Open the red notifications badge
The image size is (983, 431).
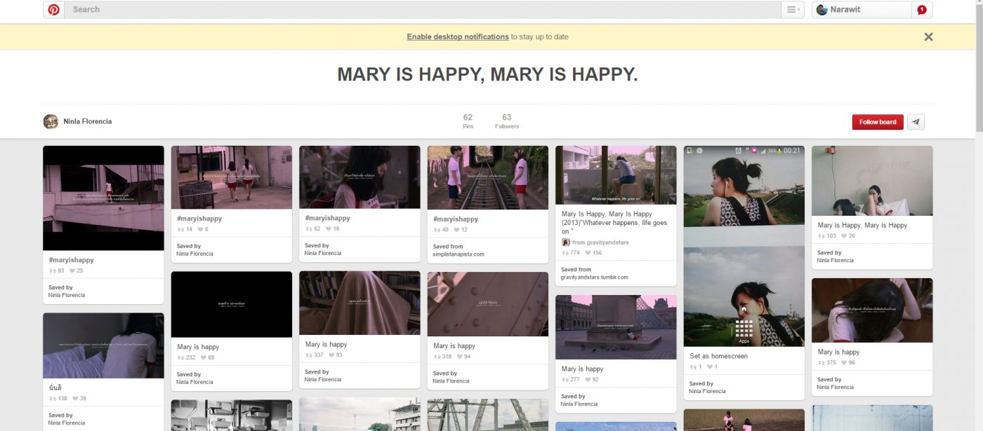922,10
